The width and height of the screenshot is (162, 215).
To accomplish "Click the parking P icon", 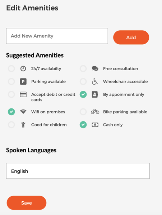I will coord(23,81).
